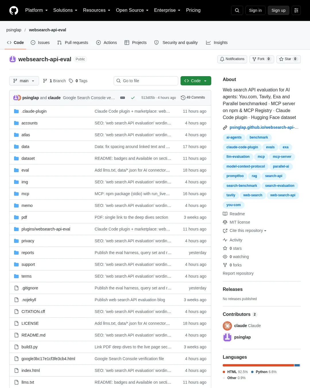The width and height of the screenshot is (310, 388).
Task: Click the Notifications button
Action: pos(232,59)
